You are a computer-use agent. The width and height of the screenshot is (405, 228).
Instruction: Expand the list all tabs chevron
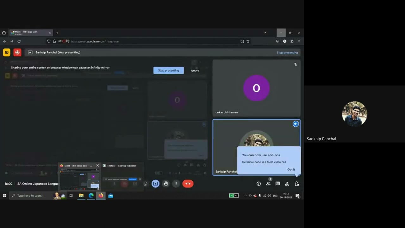point(265,33)
